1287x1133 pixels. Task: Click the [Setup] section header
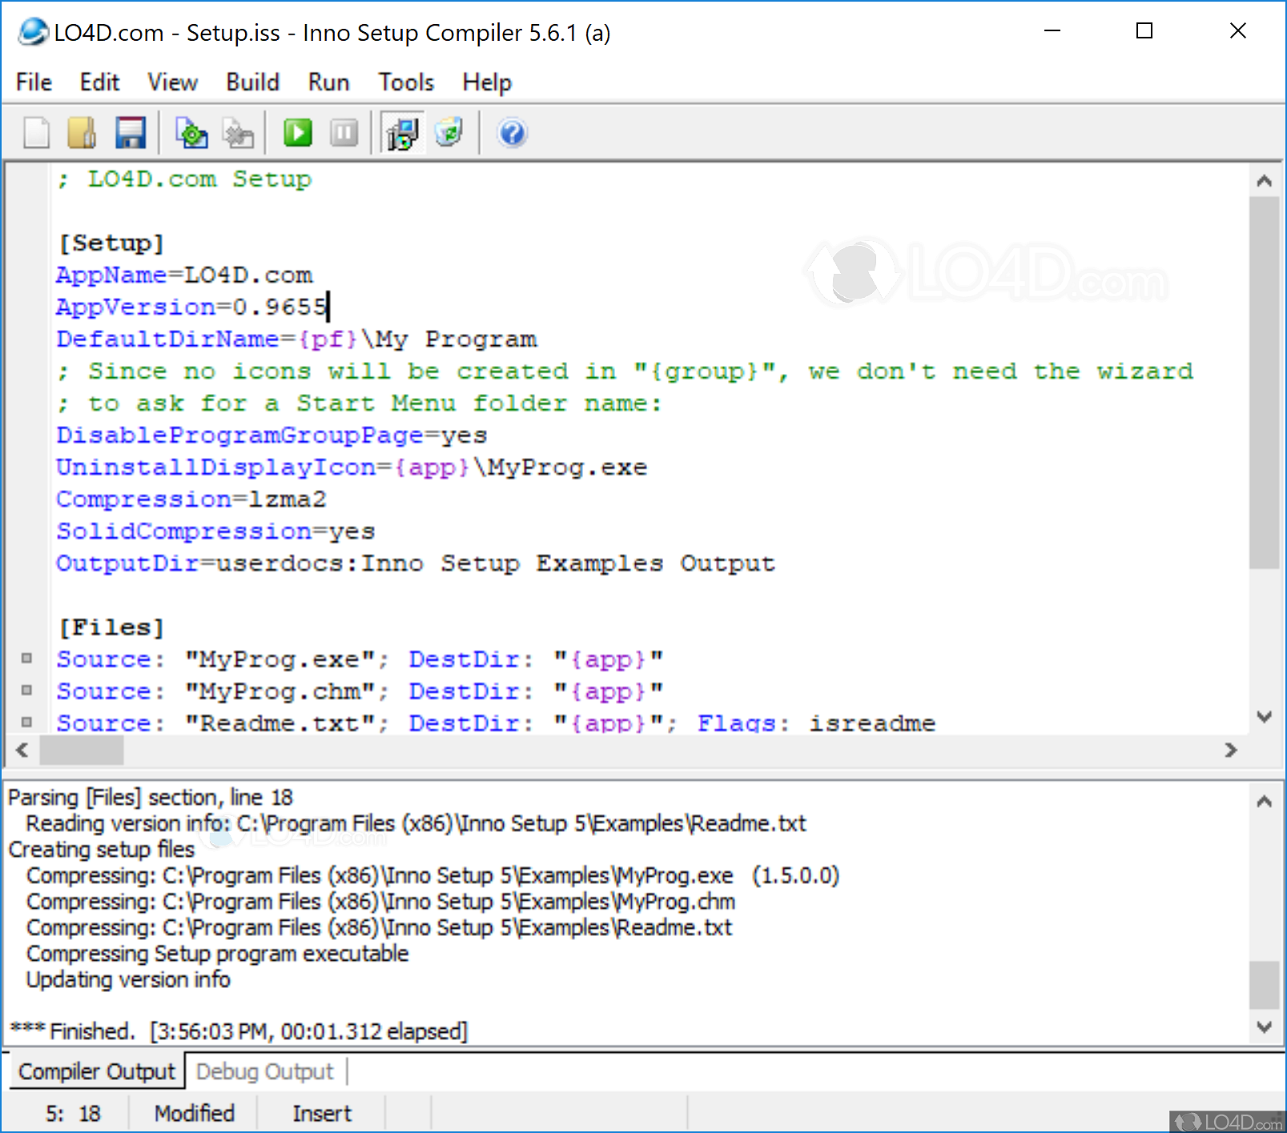[111, 243]
